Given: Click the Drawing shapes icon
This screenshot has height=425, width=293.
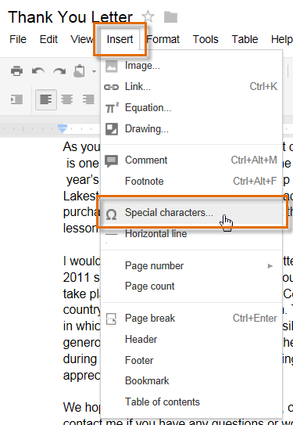Looking at the screenshot, I should 112,129.
